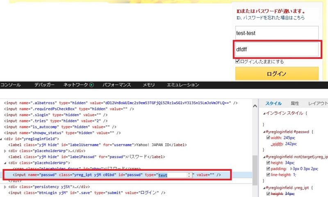The height and width of the screenshot is (197, 328).
Task: Select the btnLogin submit input line
Action: [x=87, y=193]
